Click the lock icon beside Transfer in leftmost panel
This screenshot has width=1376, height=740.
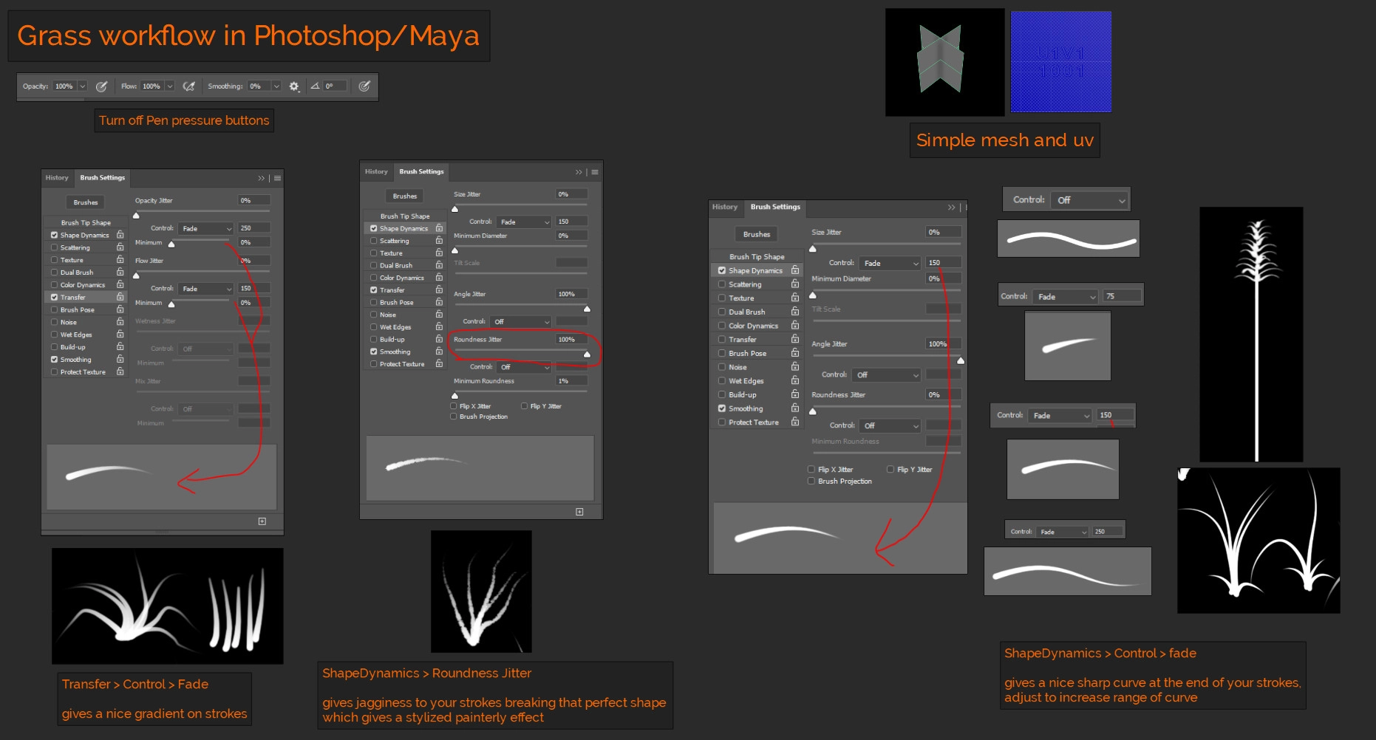click(120, 297)
